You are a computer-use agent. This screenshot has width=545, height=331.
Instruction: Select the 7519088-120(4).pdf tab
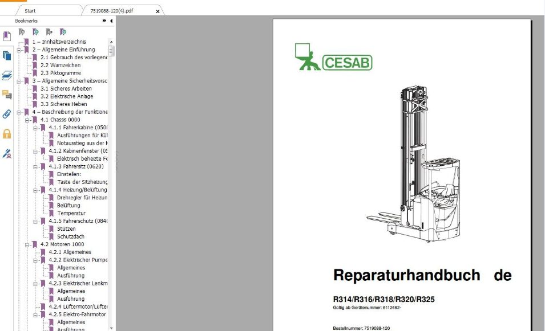pyautogui.click(x=112, y=11)
